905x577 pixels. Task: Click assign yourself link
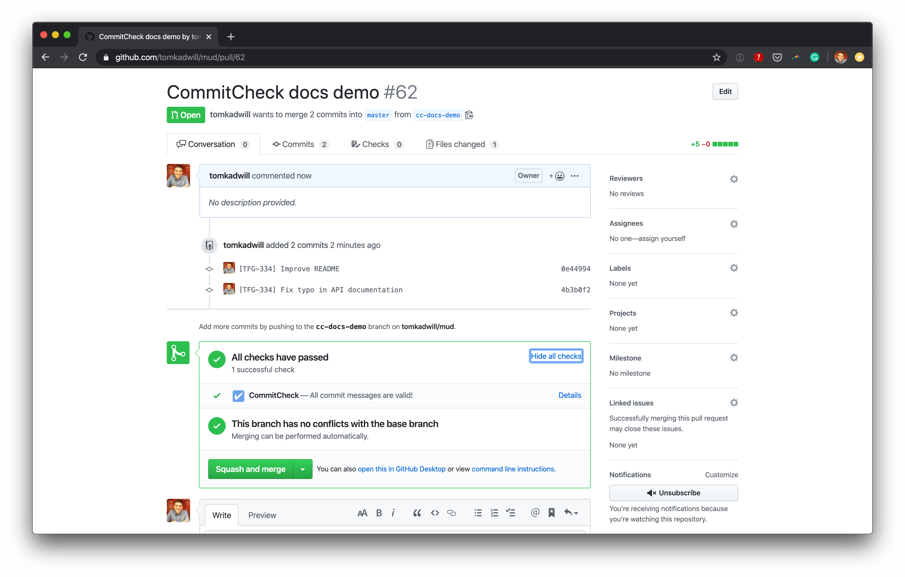coord(662,239)
